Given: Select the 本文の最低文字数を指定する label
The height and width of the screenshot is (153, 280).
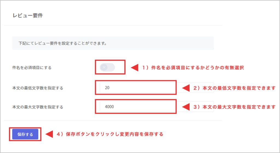Looking at the screenshot, I should click(38, 88).
